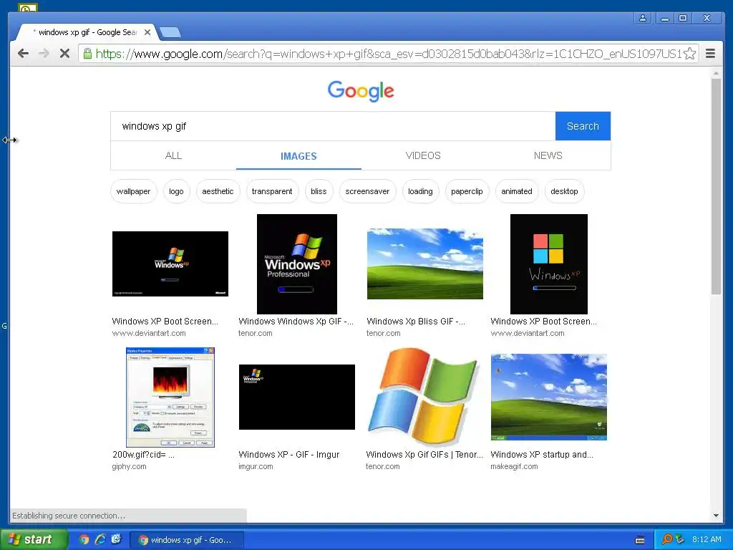The width and height of the screenshot is (733, 550).
Task: Filter by wallpaper chip
Action: point(133,191)
